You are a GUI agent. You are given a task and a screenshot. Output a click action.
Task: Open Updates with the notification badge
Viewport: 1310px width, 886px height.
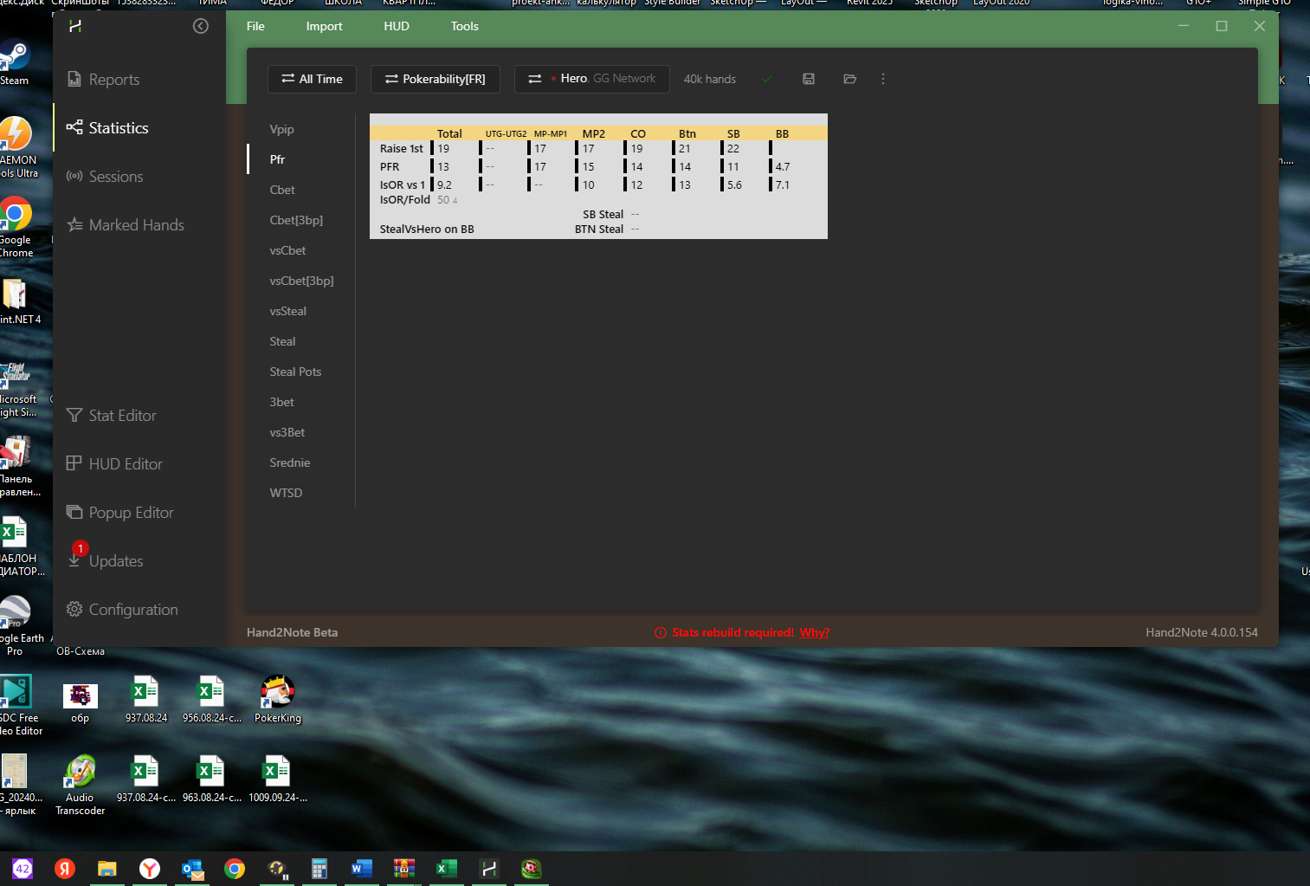(105, 559)
